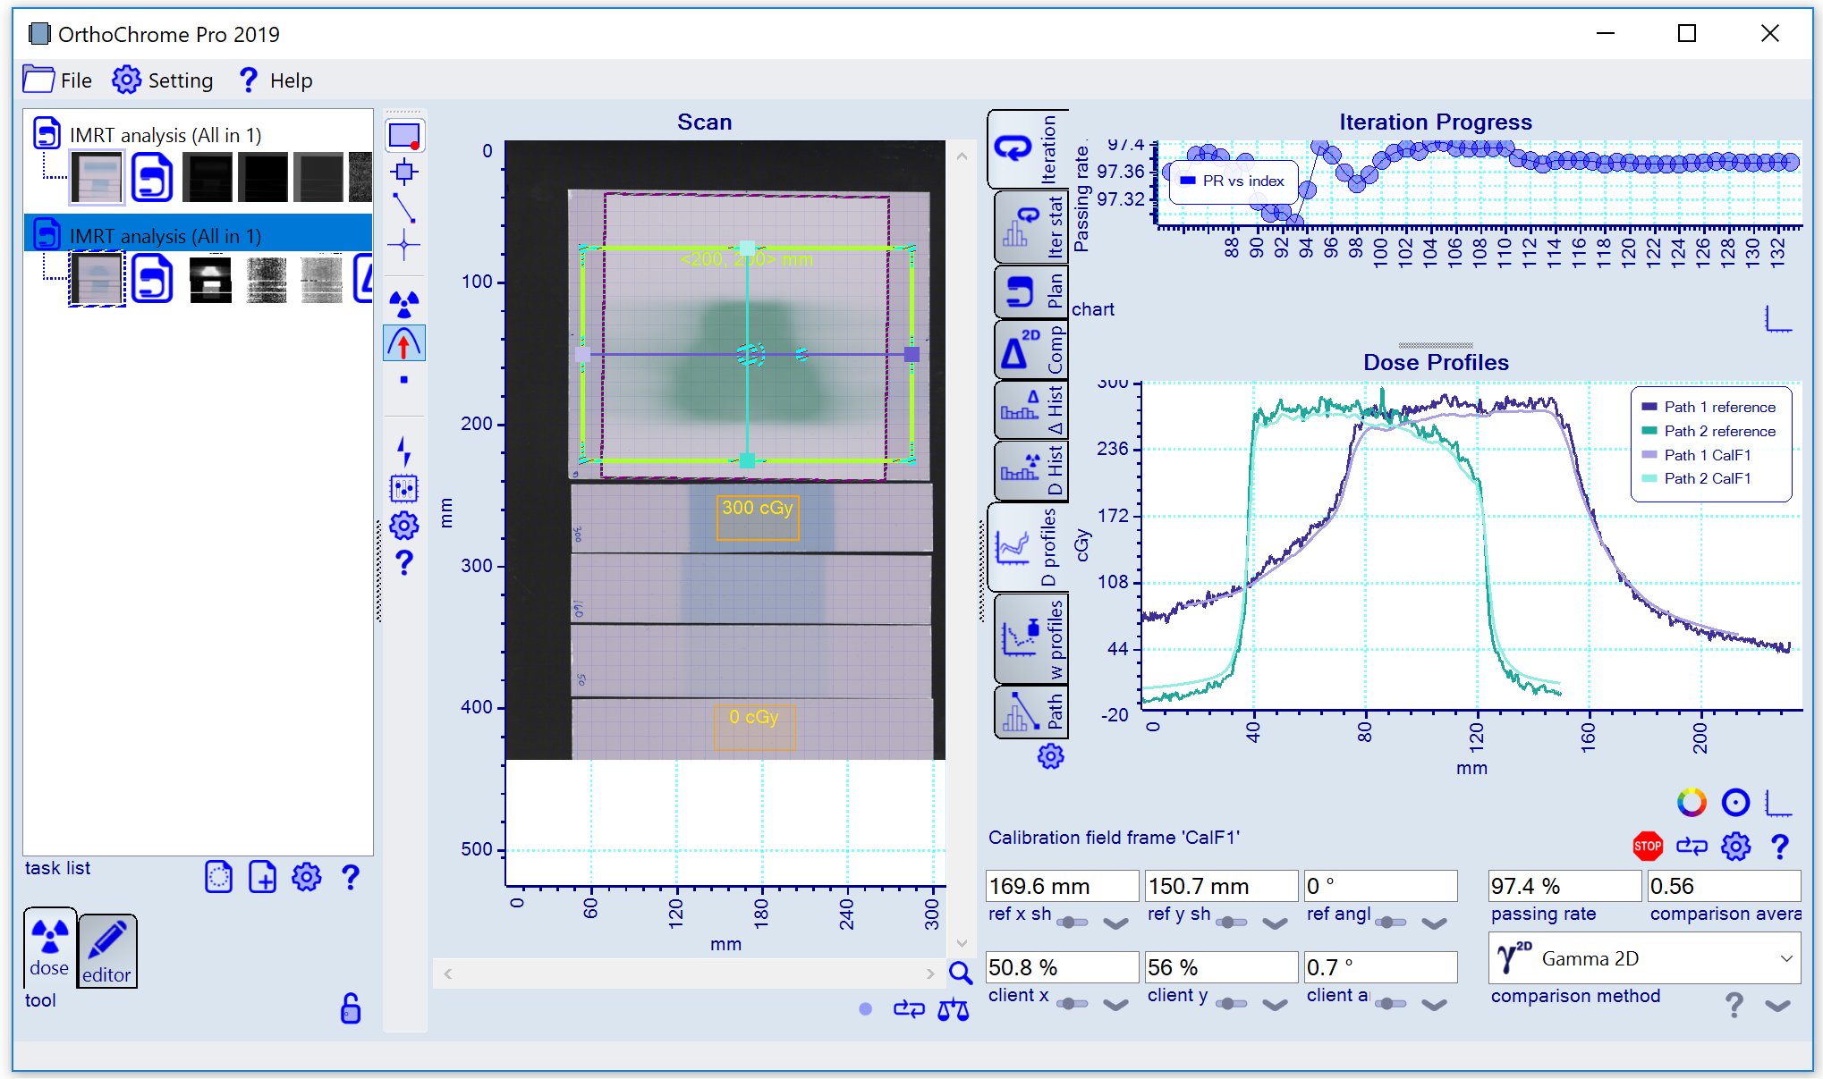Image resolution: width=1823 pixels, height=1079 pixels.
Task: Expand the ref x shift chevron
Action: 1115,923
